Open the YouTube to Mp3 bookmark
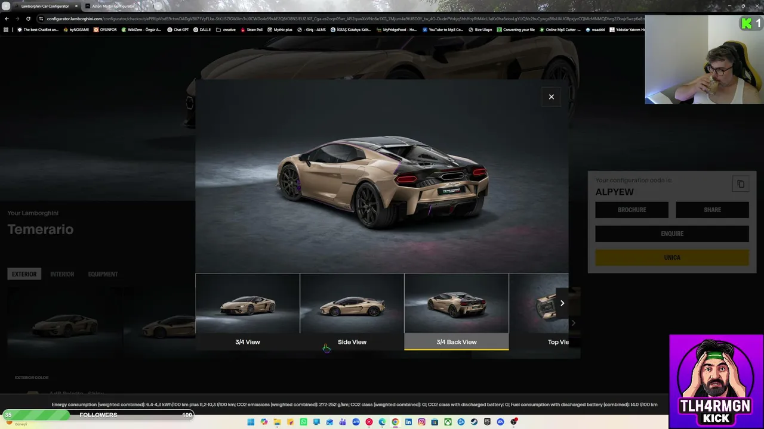The image size is (764, 429). (443, 30)
